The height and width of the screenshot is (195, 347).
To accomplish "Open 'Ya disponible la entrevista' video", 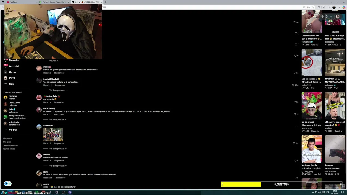I will (312, 149).
